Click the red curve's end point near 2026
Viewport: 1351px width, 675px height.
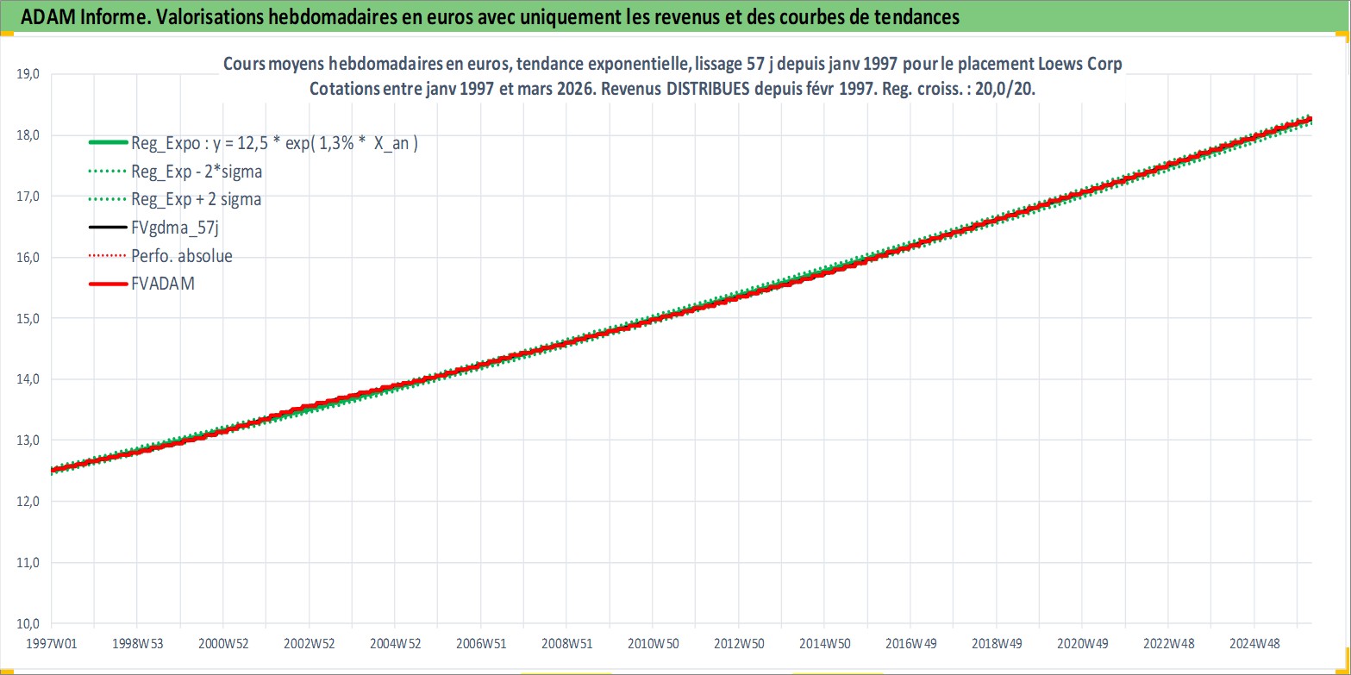[x=1310, y=119]
